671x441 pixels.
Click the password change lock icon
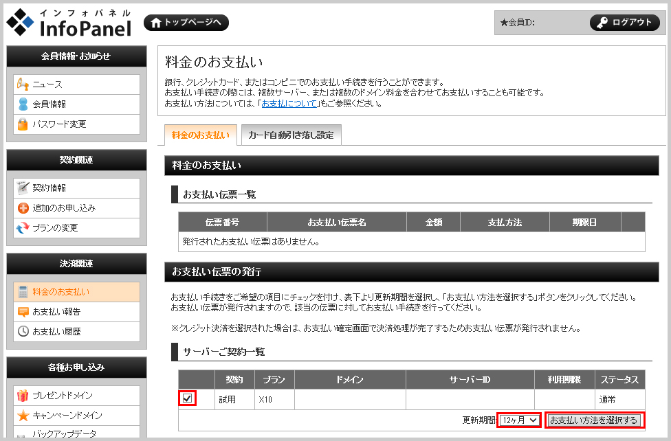pos(23,124)
